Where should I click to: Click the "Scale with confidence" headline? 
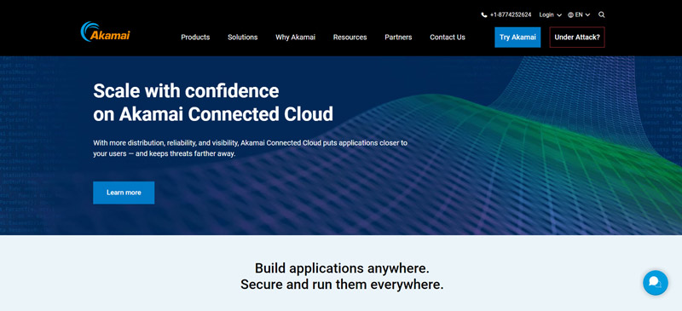pos(186,91)
